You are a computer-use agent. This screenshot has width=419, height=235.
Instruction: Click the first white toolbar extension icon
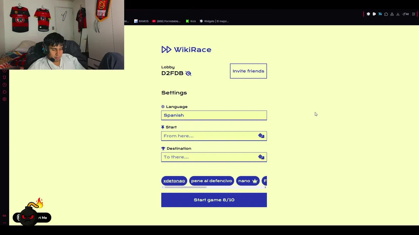pos(368,14)
